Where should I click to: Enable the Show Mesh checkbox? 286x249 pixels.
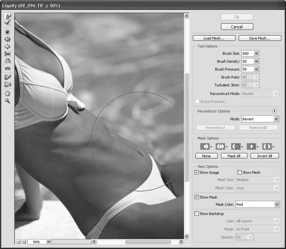[240, 173]
